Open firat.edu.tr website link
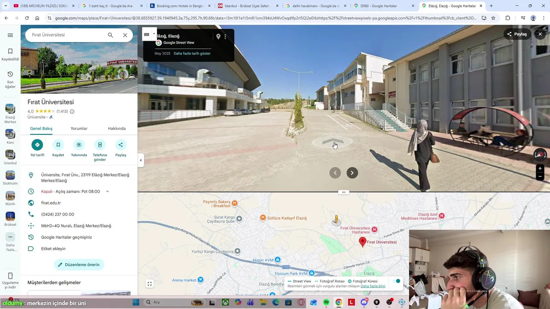 click(x=51, y=203)
